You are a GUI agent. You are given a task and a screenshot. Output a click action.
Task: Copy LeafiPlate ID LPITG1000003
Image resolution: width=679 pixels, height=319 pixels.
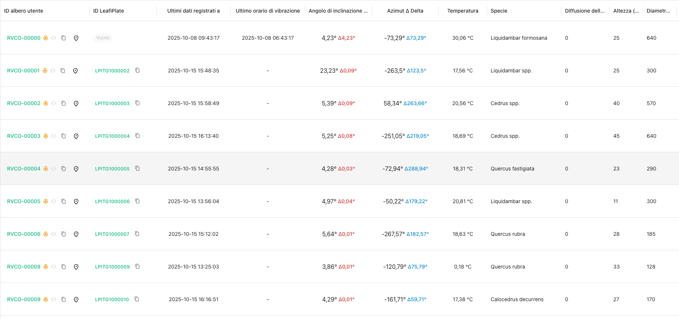point(137,103)
